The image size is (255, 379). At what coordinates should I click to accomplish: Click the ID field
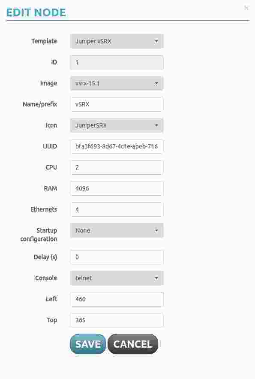[x=117, y=62]
